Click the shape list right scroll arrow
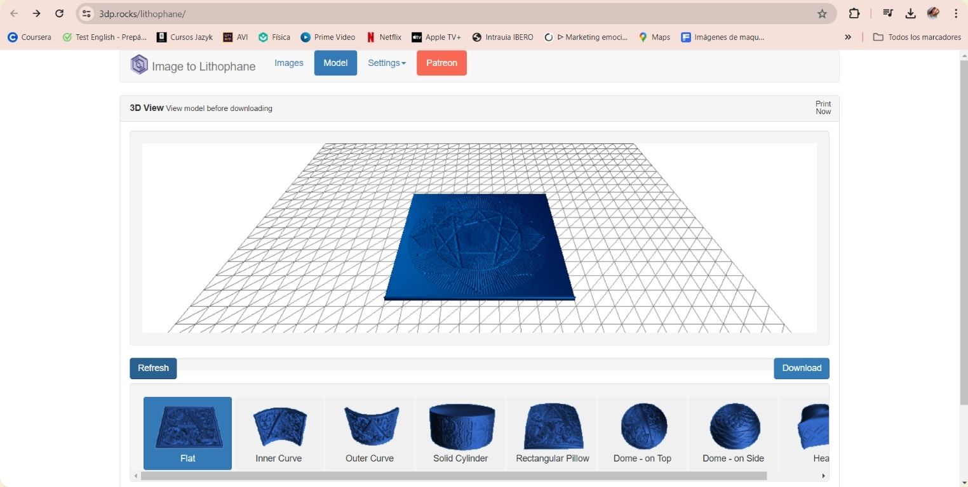The image size is (968, 487). (x=824, y=476)
